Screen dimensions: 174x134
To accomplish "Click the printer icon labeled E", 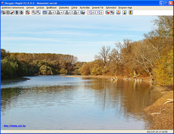I will 68,12.
